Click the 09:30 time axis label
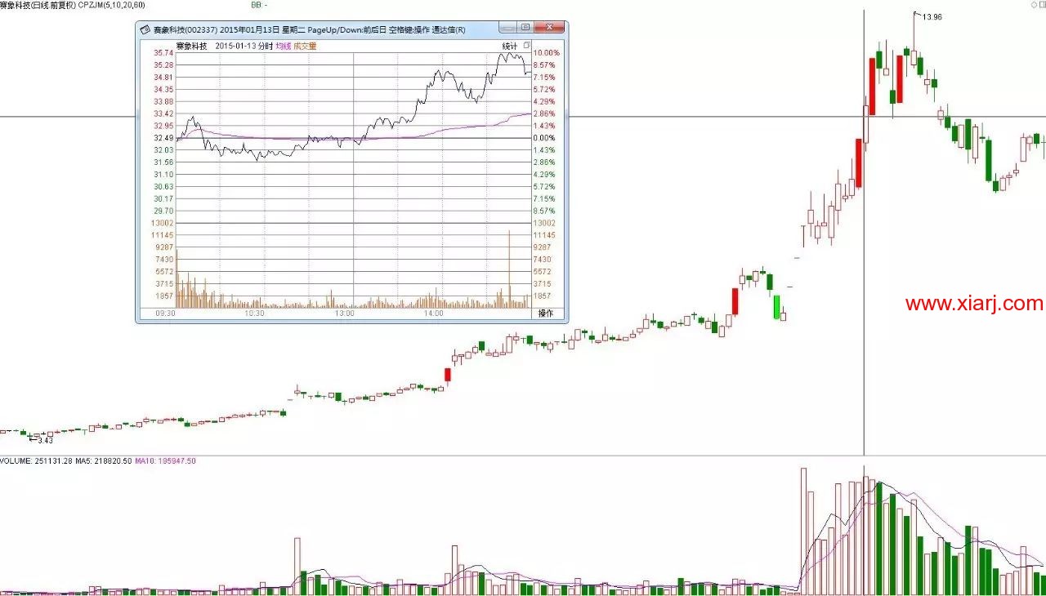Viewport: 1046px width, 596px height. click(166, 313)
